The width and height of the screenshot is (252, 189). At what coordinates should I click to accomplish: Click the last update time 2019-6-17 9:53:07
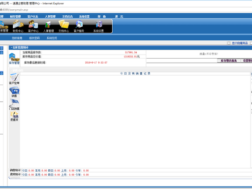(x=96, y=63)
